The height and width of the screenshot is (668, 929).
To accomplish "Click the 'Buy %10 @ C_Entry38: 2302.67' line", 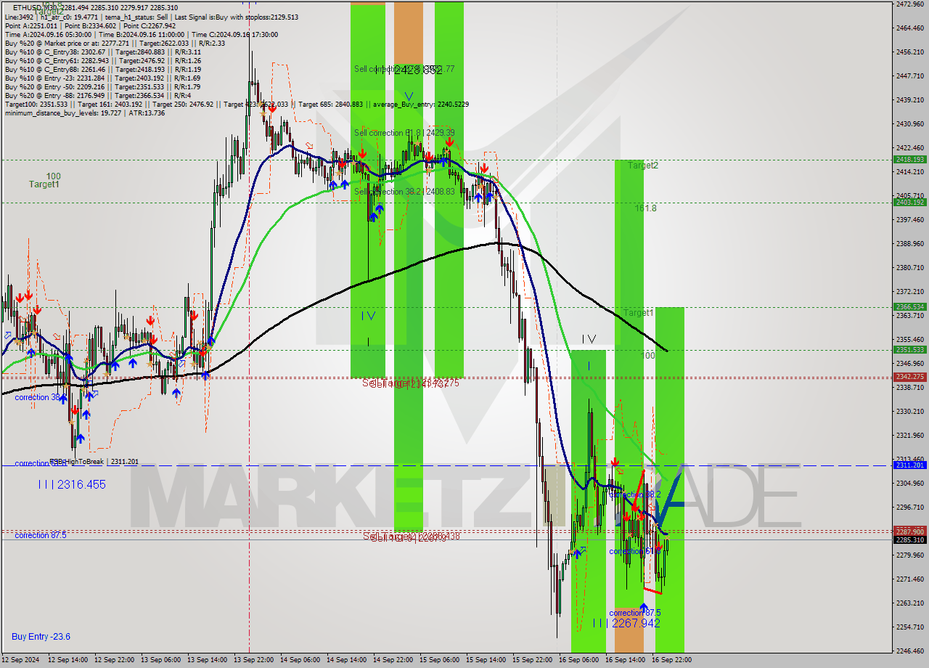I will [x=103, y=52].
